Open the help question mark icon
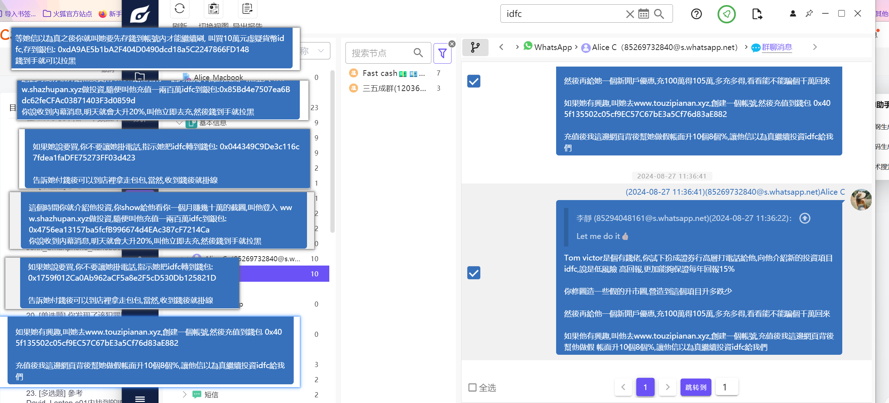This screenshot has height=403, width=889. 696,14
